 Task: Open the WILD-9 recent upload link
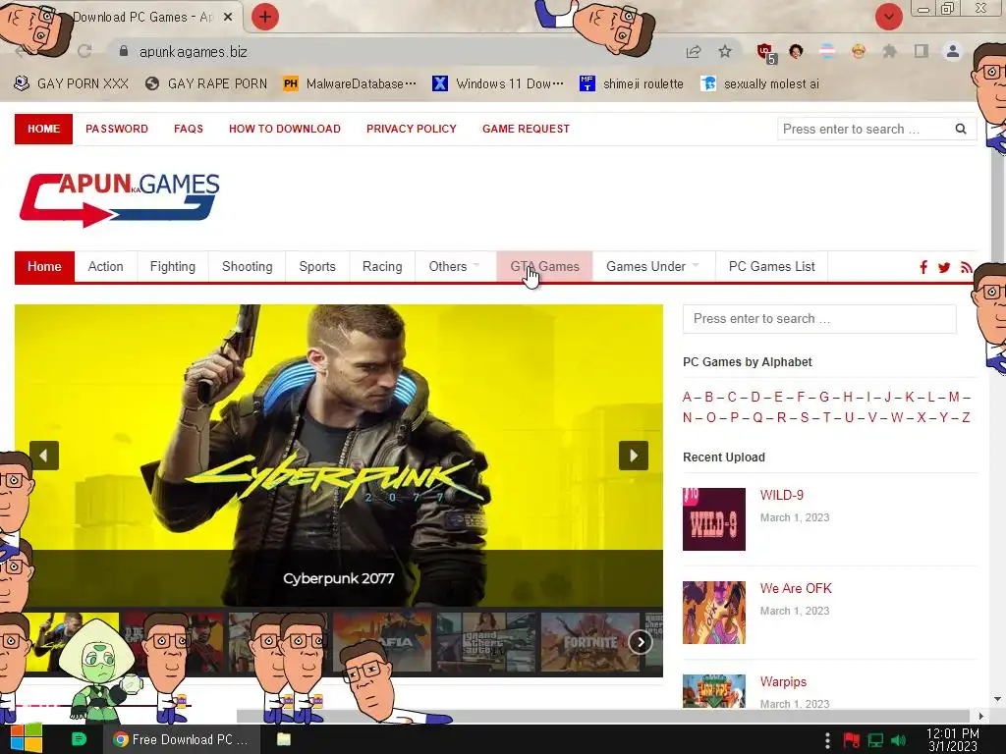781,495
